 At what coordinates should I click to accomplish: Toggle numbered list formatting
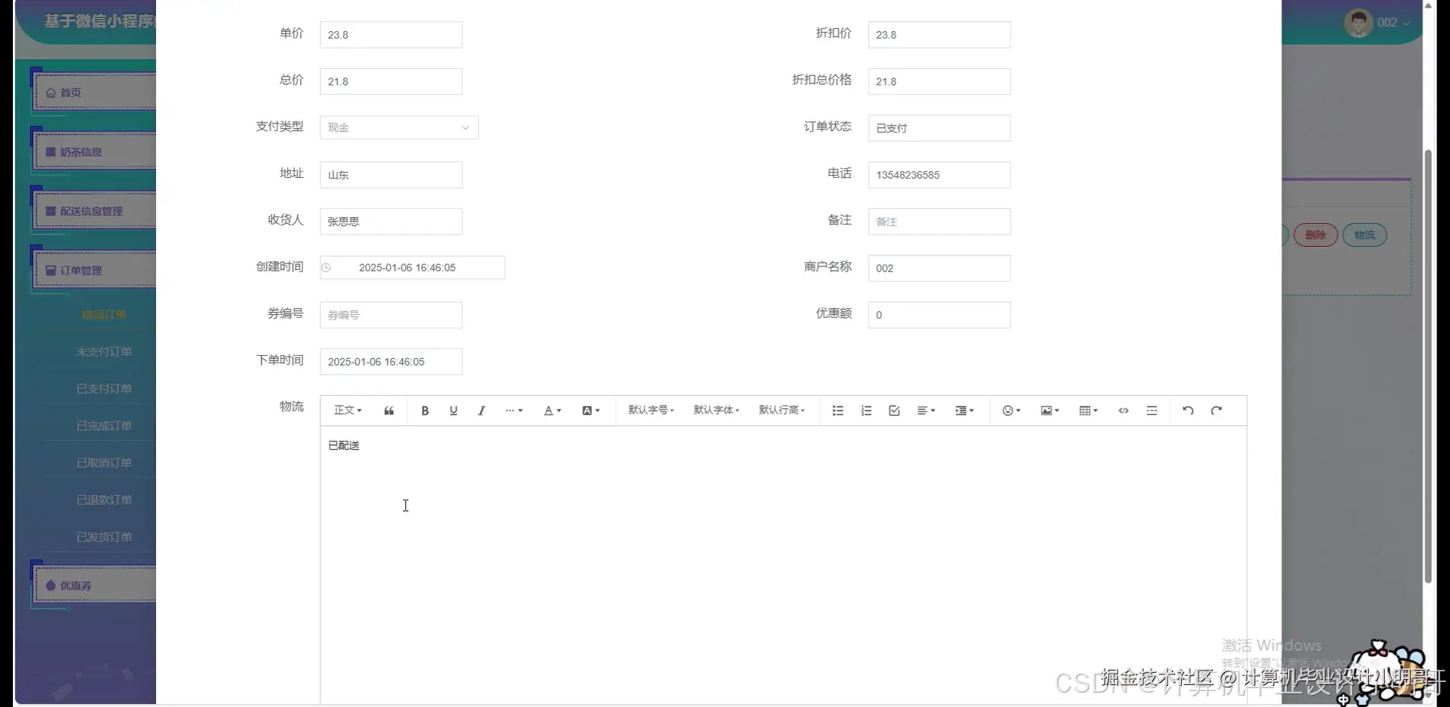(866, 410)
